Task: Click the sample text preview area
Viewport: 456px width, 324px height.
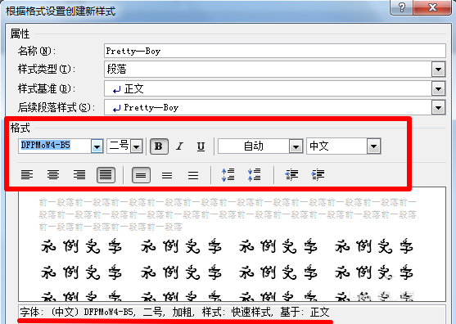Action: [x=232, y=244]
